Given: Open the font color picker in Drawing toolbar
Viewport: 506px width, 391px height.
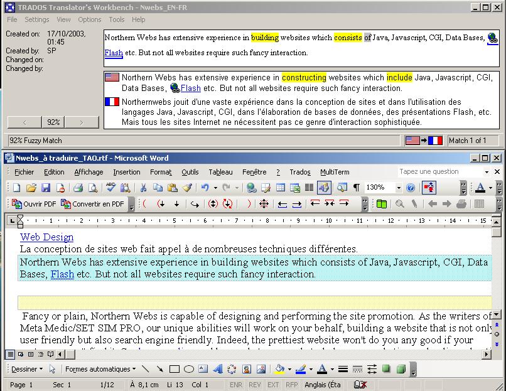Looking at the screenshot, I should coord(331,369).
